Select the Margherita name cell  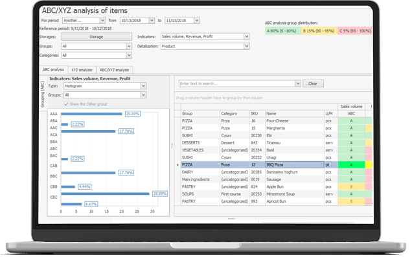[x=295, y=128]
